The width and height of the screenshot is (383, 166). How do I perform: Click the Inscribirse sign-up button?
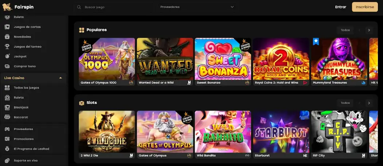[365, 7]
